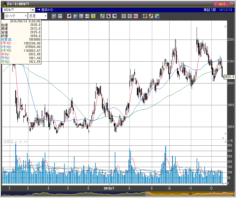This screenshot has height=201, width=237.
Task: Click the chart app icon in title bar
Action: (4, 4)
